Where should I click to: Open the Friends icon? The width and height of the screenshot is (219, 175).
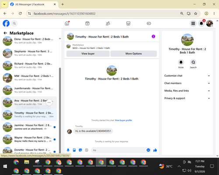point(108,23)
